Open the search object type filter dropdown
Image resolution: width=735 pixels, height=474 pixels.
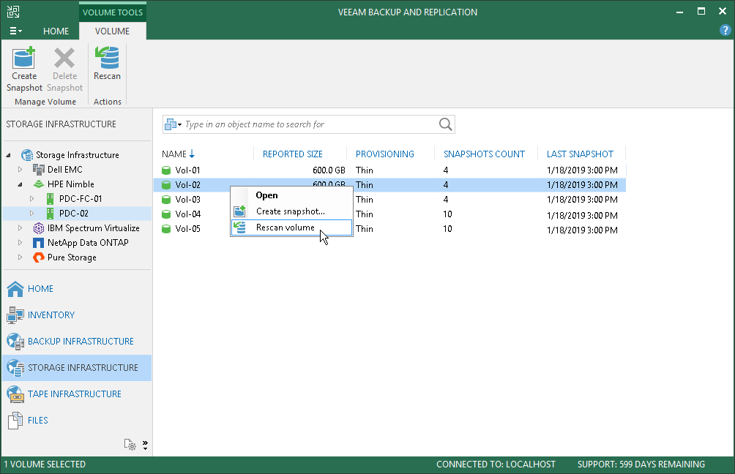point(173,124)
